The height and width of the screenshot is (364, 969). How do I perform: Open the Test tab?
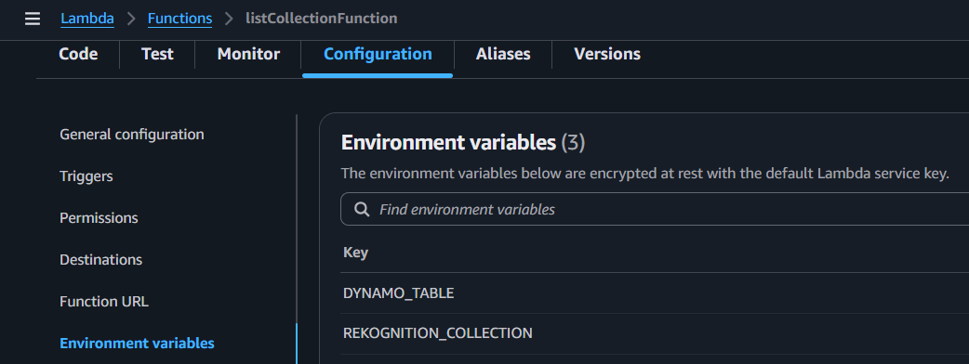(x=157, y=54)
